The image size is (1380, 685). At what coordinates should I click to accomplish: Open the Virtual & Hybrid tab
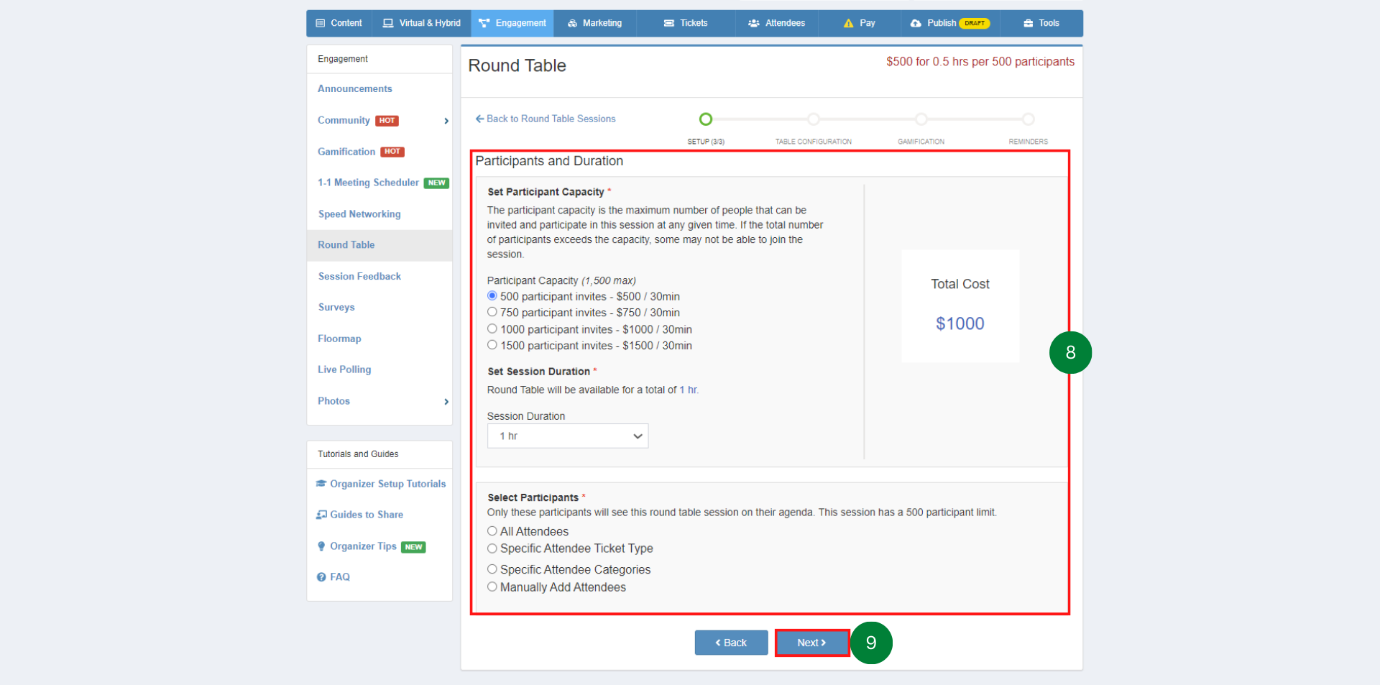[420, 23]
